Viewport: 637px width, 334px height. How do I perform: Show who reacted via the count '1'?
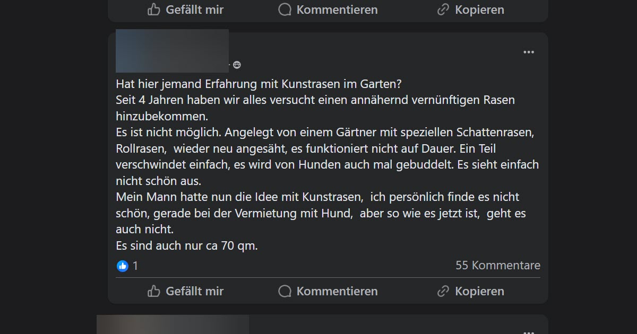[x=135, y=266]
